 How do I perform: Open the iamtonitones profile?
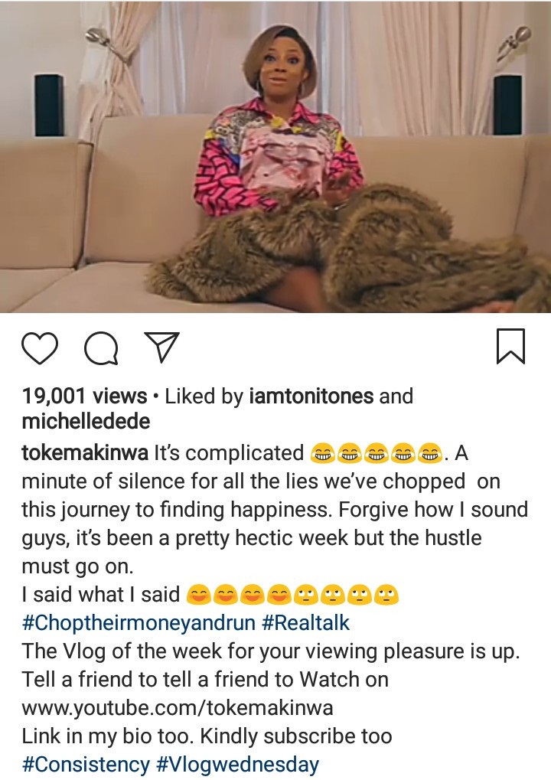coord(311,396)
